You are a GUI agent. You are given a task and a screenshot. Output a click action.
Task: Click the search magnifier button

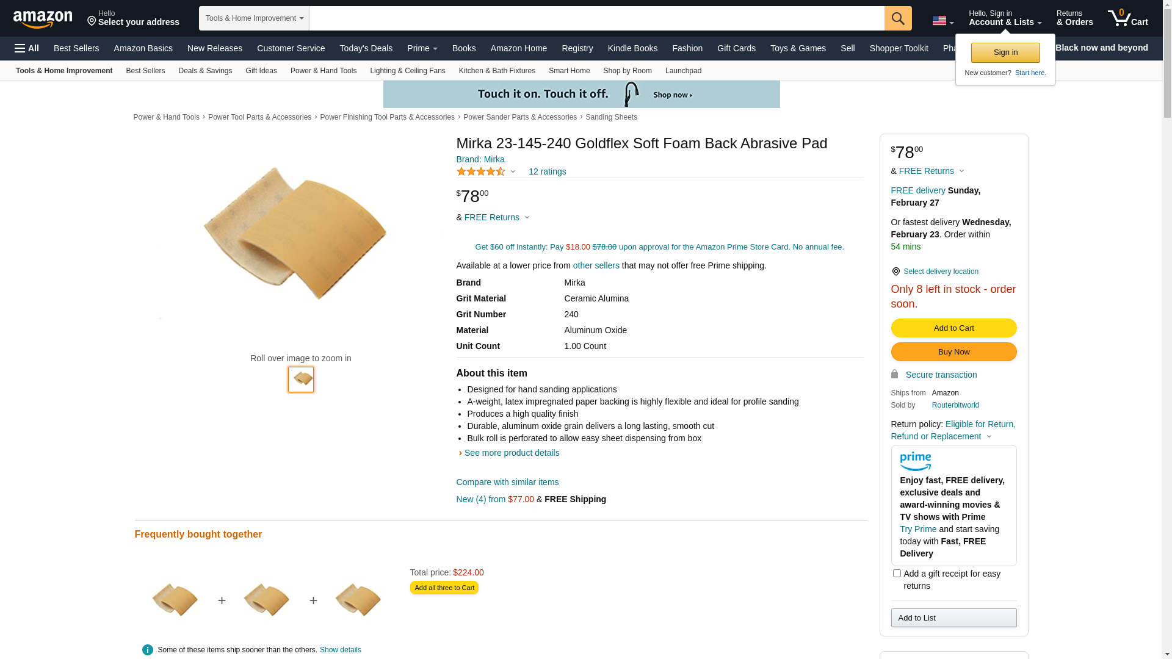click(x=898, y=18)
